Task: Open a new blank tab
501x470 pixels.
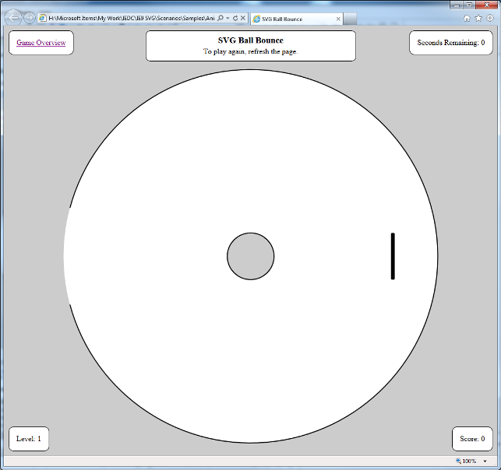Action: click(x=350, y=19)
